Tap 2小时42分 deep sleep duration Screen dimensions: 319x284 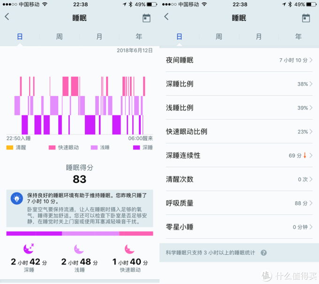(29, 262)
